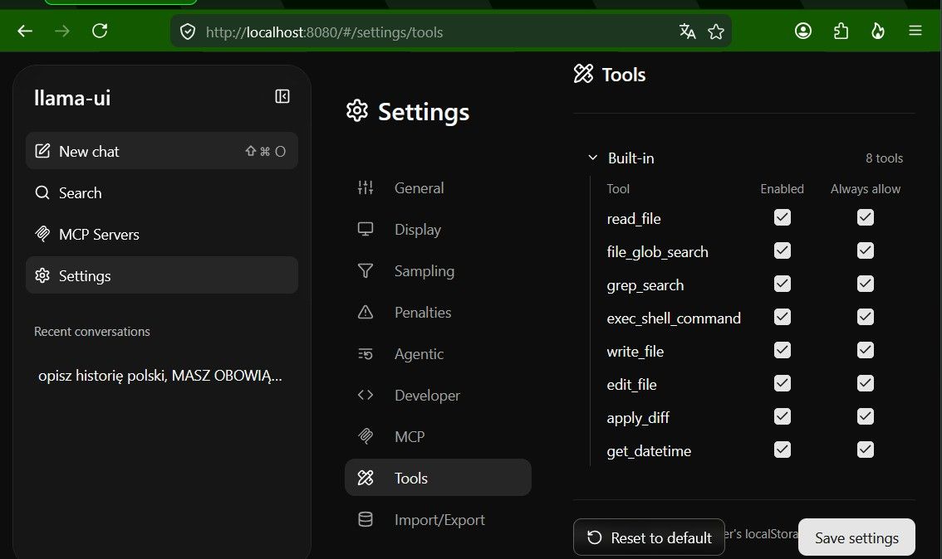Open the Developer settings tab
Image resolution: width=942 pixels, height=559 pixels.
tap(438, 396)
